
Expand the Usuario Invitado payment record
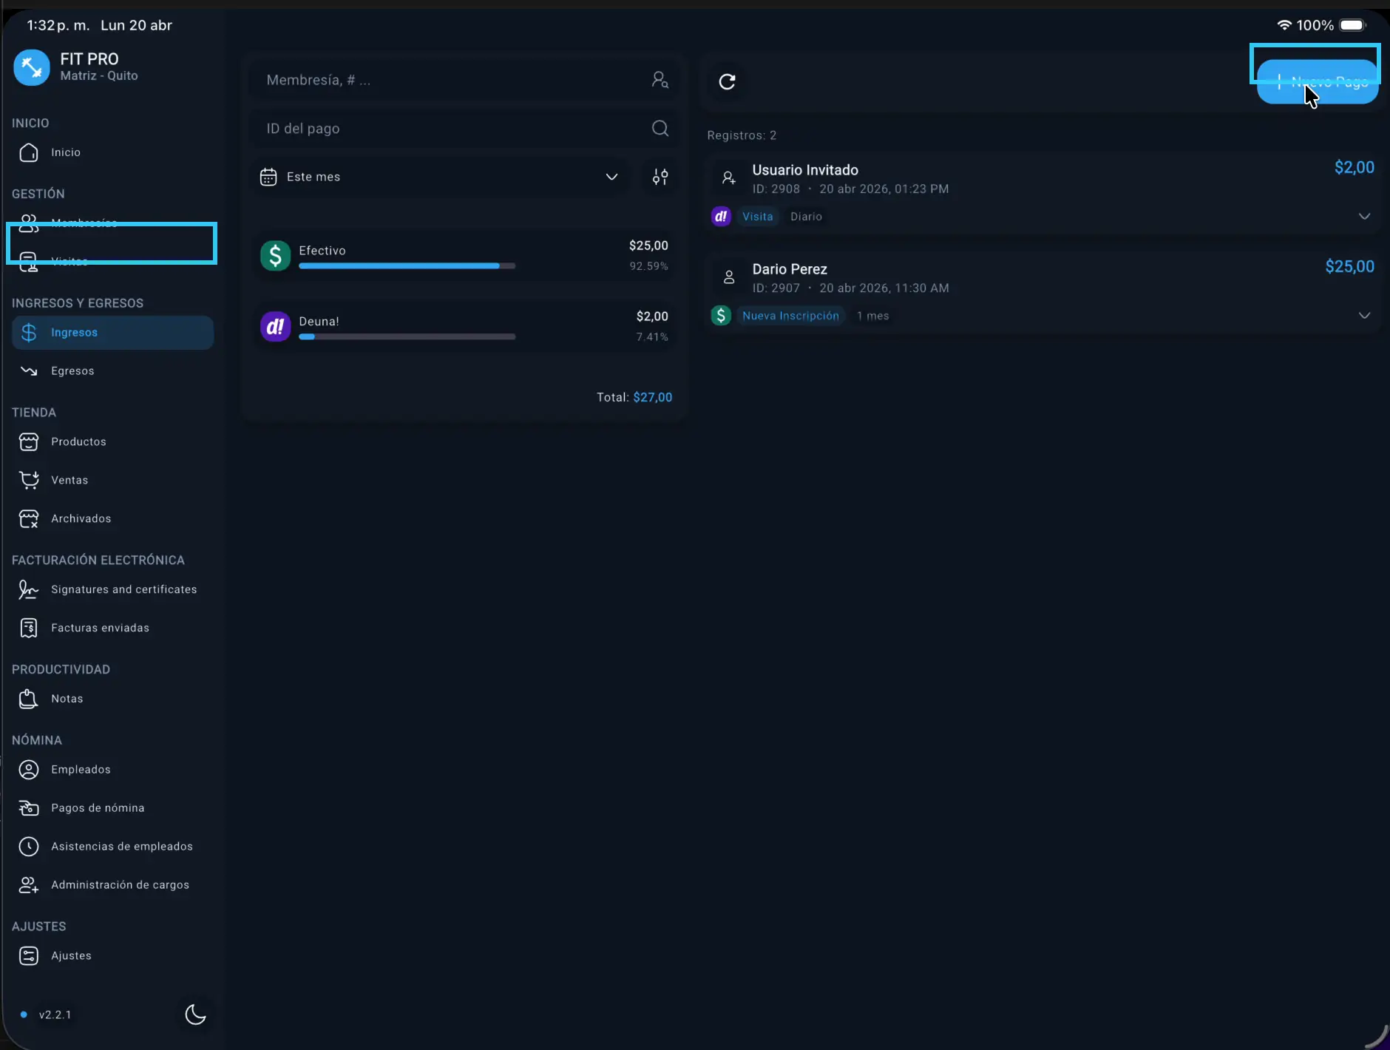coord(1364,217)
